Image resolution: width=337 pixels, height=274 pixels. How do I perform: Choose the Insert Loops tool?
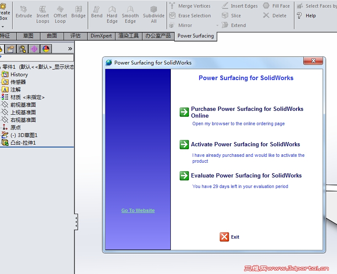click(43, 15)
